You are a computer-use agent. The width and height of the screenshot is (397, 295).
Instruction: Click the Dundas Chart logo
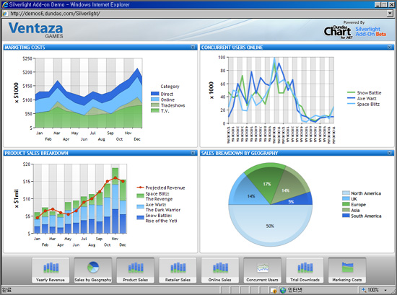point(338,32)
